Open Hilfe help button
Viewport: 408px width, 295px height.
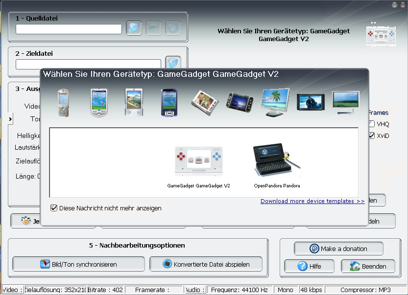[x=309, y=266]
